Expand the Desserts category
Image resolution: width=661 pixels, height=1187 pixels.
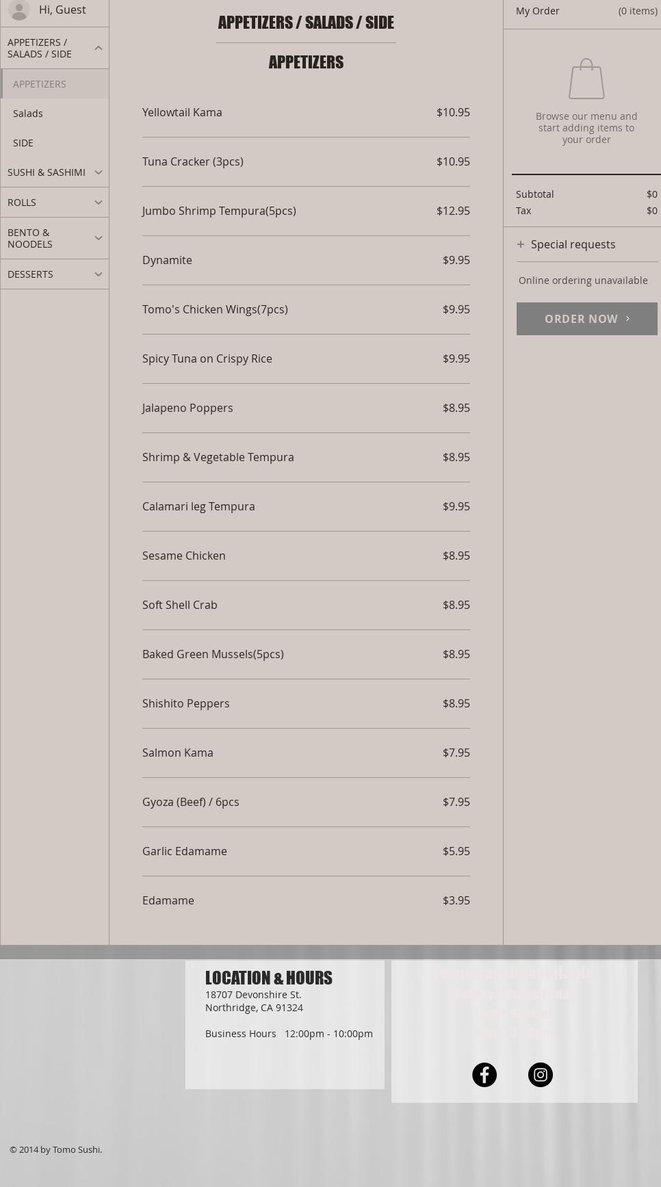[98, 274]
